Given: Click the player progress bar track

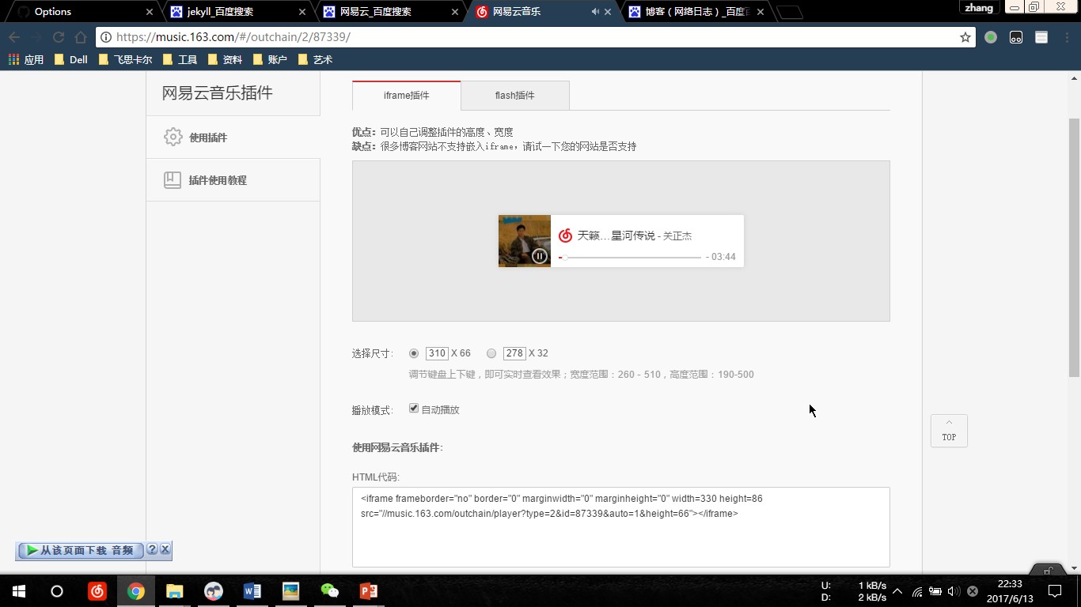Looking at the screenshot, I should pyautogui.click(x=633, y=257).
